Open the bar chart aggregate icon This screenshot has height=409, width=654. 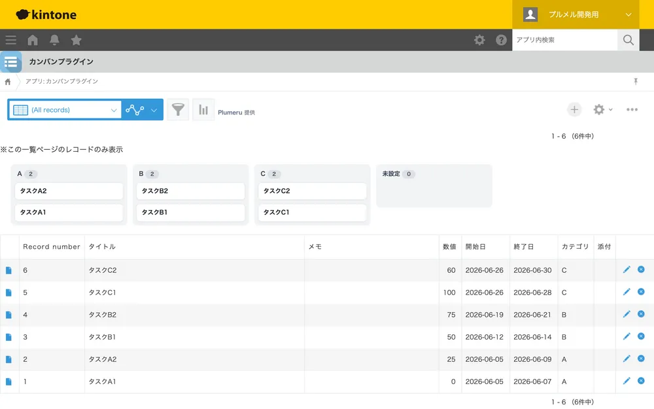pos(203,110)
